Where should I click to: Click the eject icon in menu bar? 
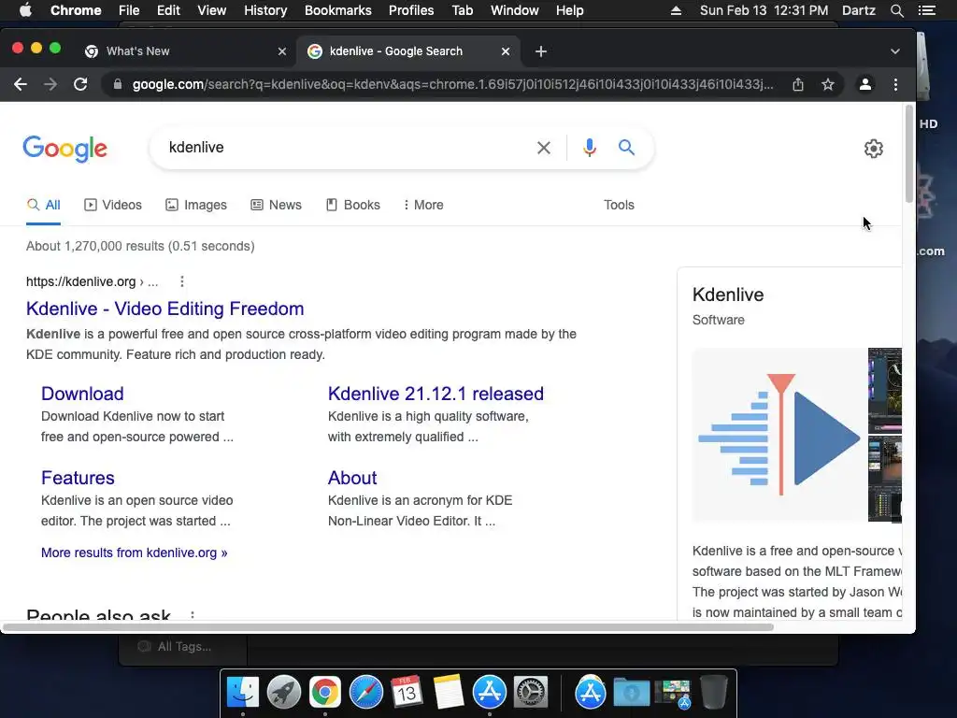[676, 10]
